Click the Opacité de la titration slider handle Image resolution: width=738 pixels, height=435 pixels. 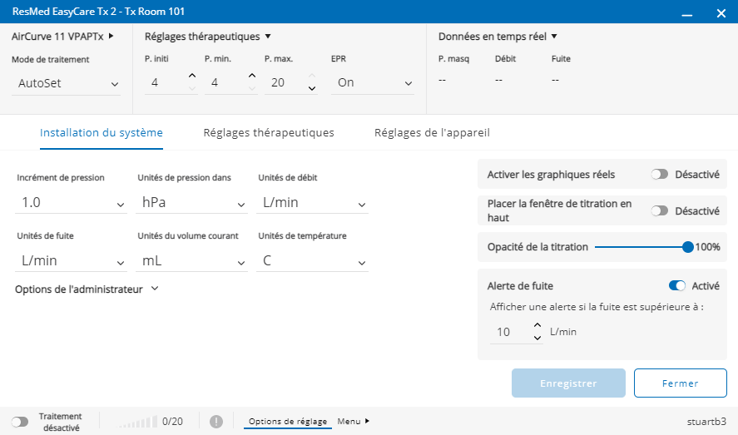[x=687, y=247]
